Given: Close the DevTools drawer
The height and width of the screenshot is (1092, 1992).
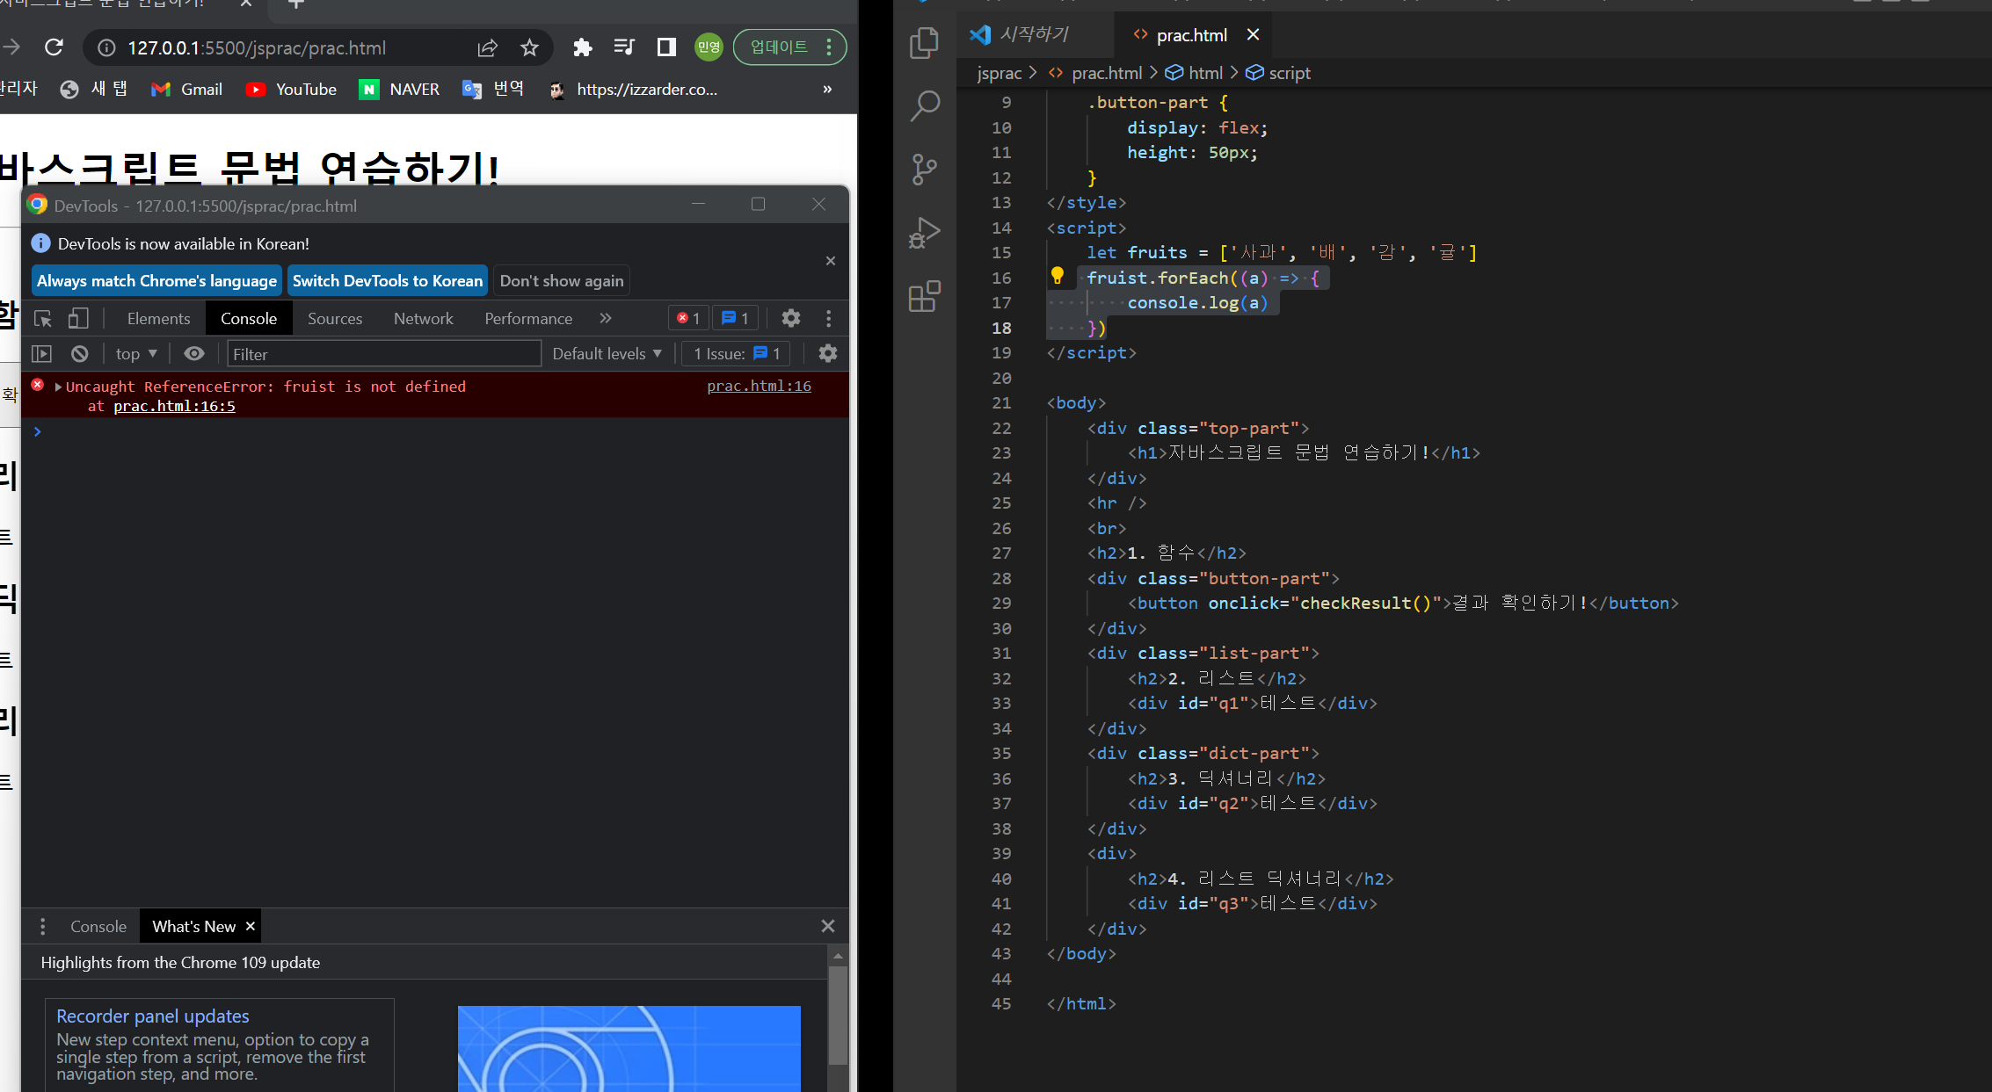Looking at the screenshot, I should tap(828, 927).
